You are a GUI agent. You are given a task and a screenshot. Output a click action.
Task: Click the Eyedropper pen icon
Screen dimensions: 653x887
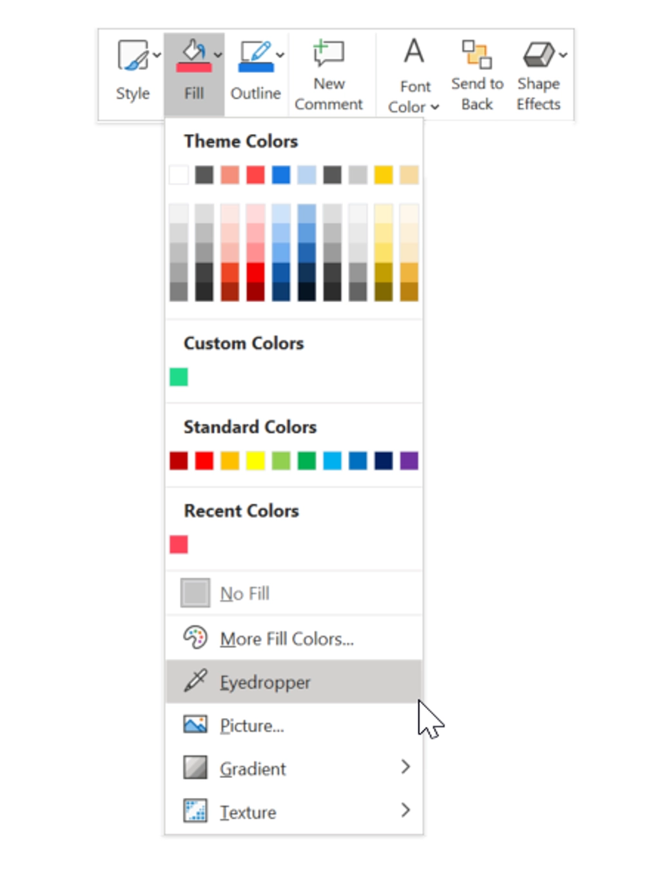(x=195, y=681)
